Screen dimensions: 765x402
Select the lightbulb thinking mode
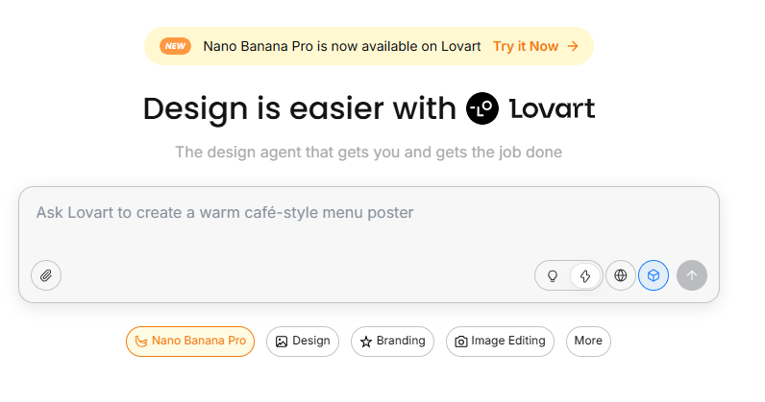(553, 275)
